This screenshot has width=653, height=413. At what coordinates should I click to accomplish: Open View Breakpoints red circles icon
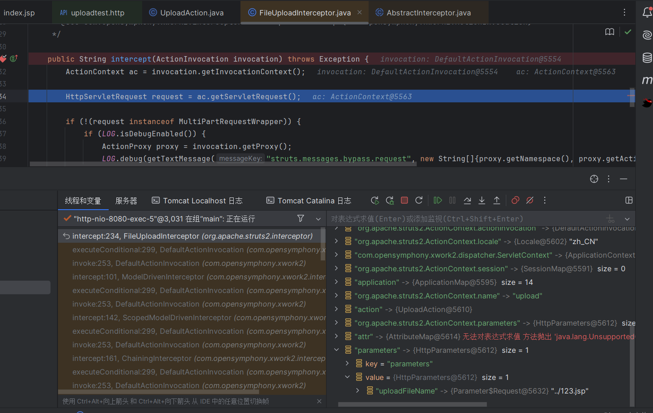[x=515, y=200]
